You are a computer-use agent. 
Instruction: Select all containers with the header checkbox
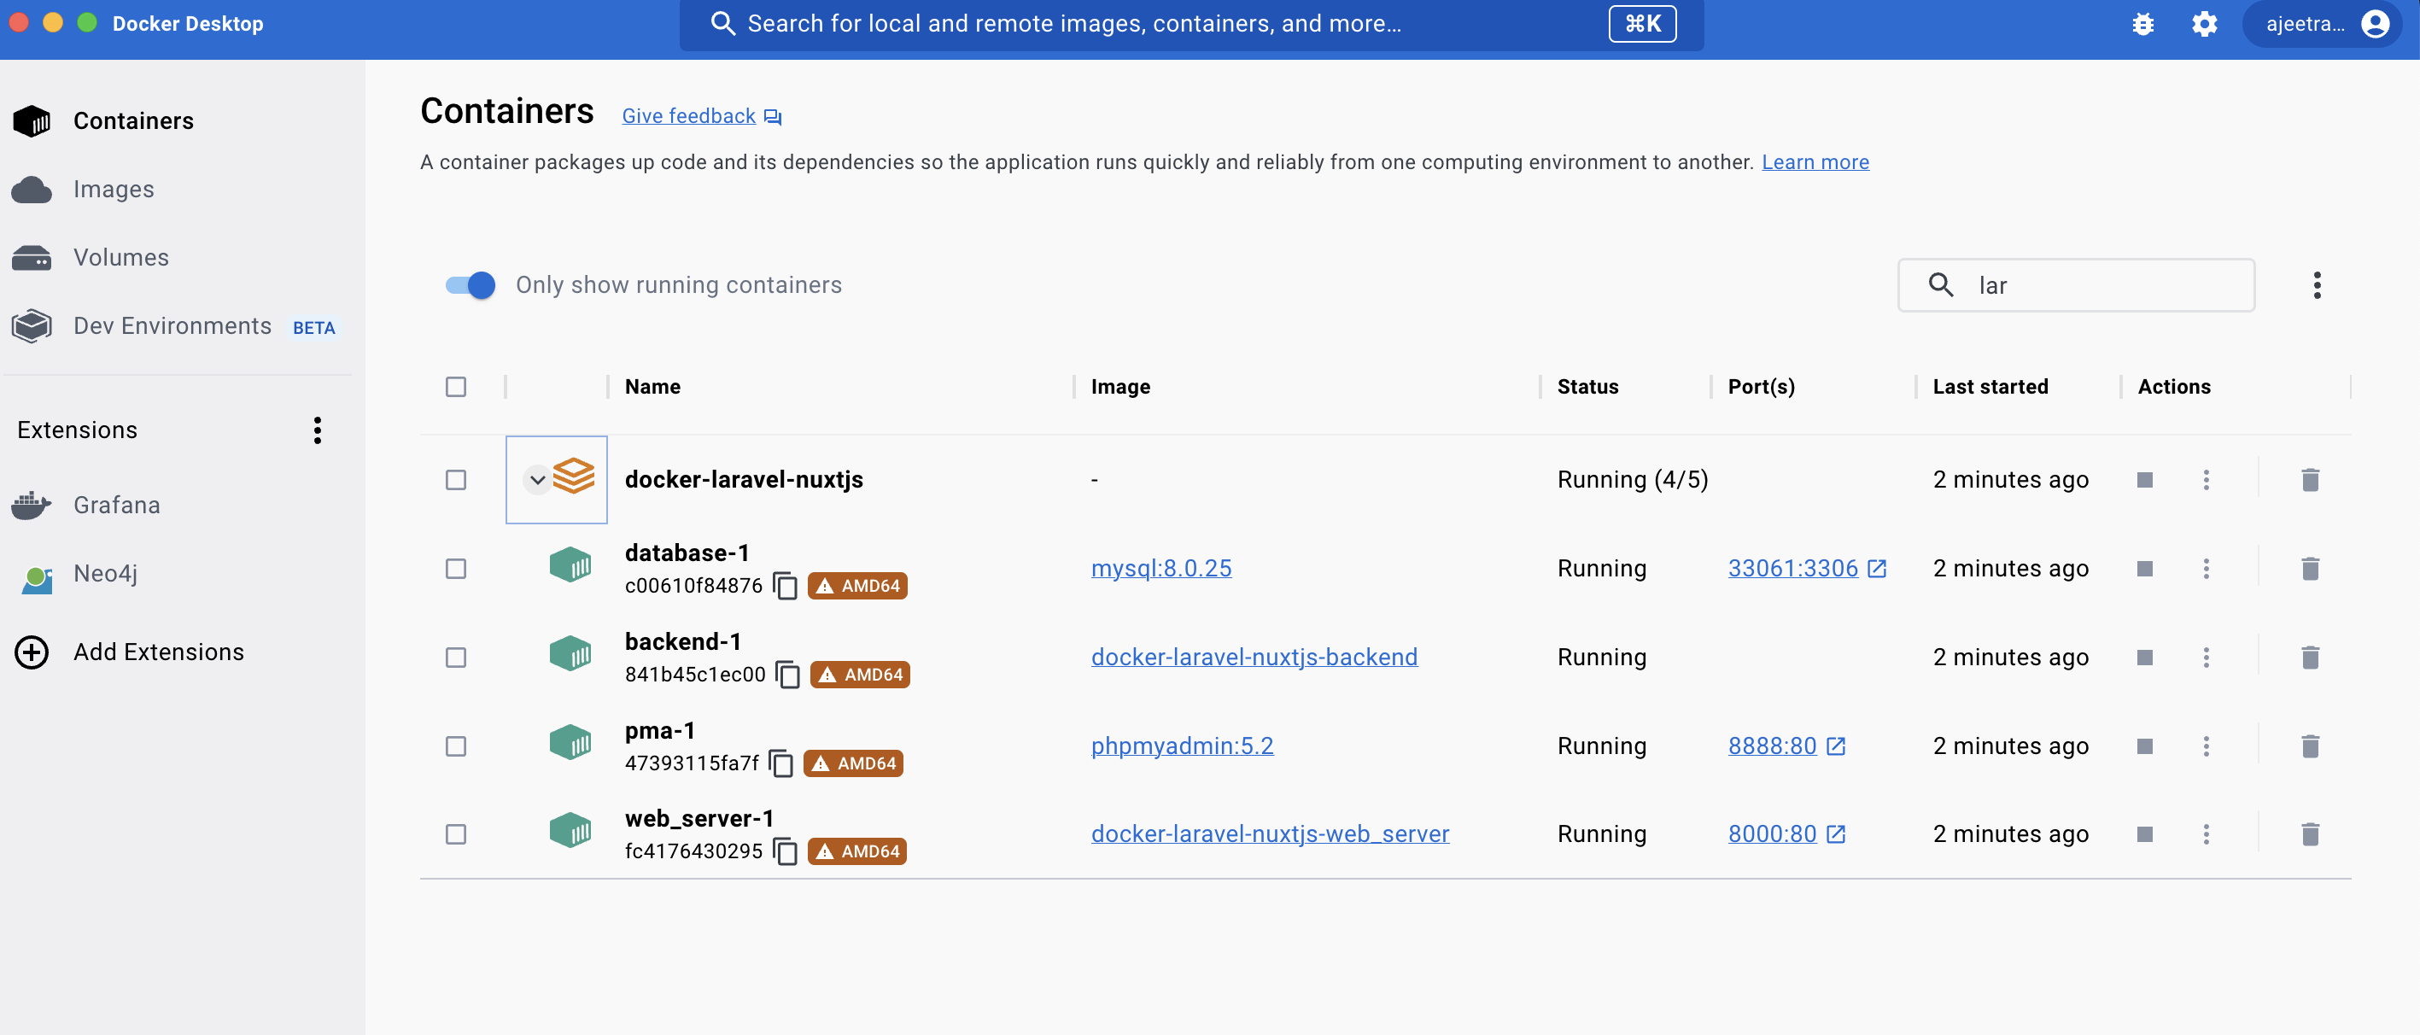coord(456,387)
